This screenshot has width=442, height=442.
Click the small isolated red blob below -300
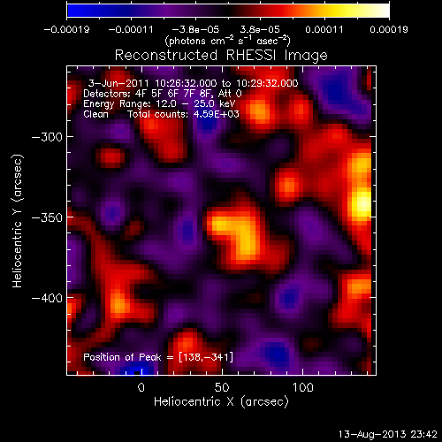tap(110, 156)
